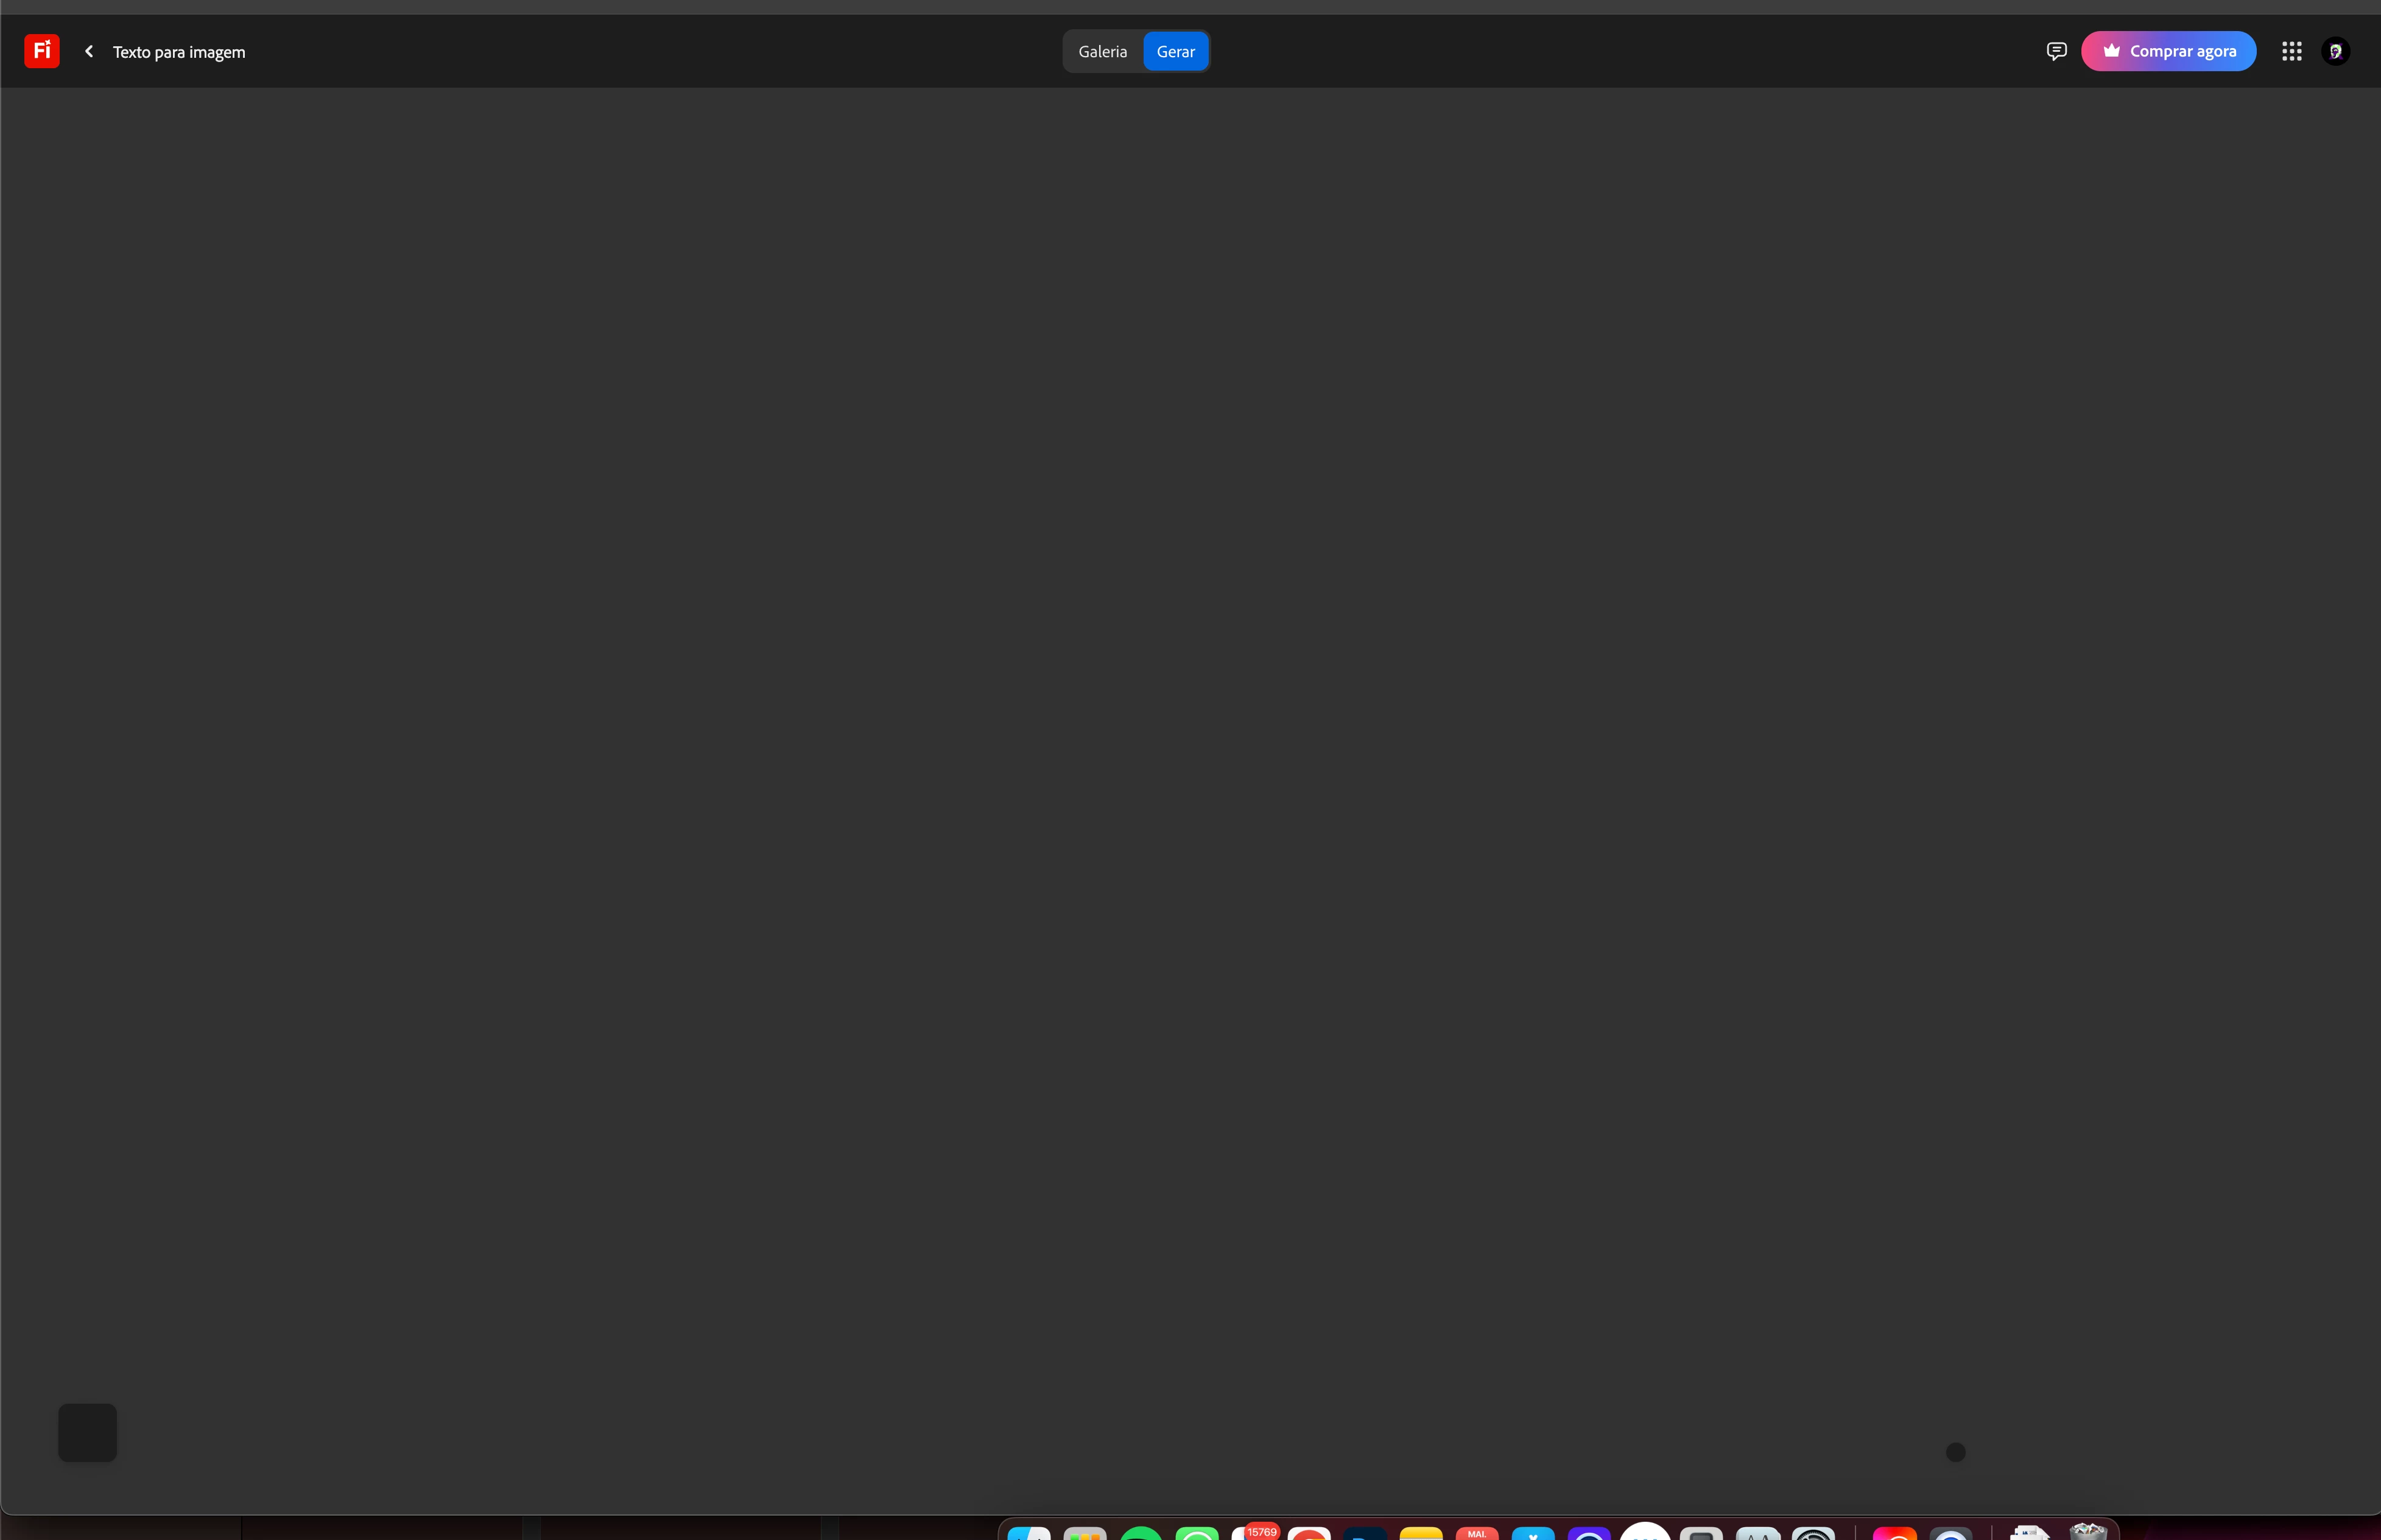Open the user profile avatar menu

2336,51
